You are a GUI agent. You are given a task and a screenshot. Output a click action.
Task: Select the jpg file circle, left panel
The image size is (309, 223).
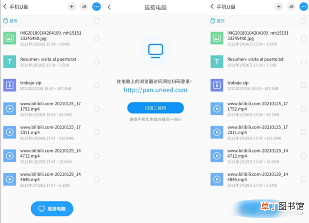pyautogui.click(x=97, y=38)
